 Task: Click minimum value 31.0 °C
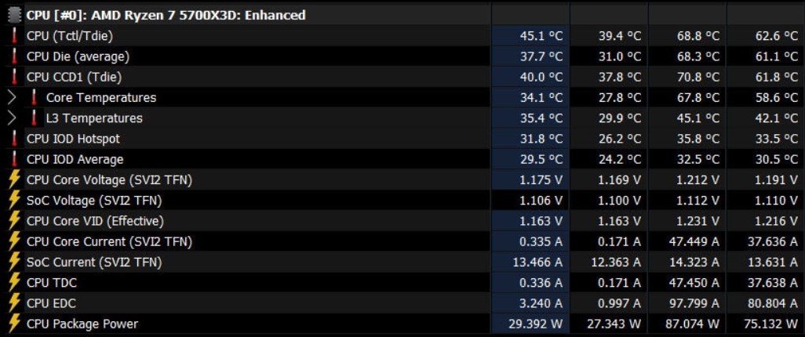pos(620,56)
